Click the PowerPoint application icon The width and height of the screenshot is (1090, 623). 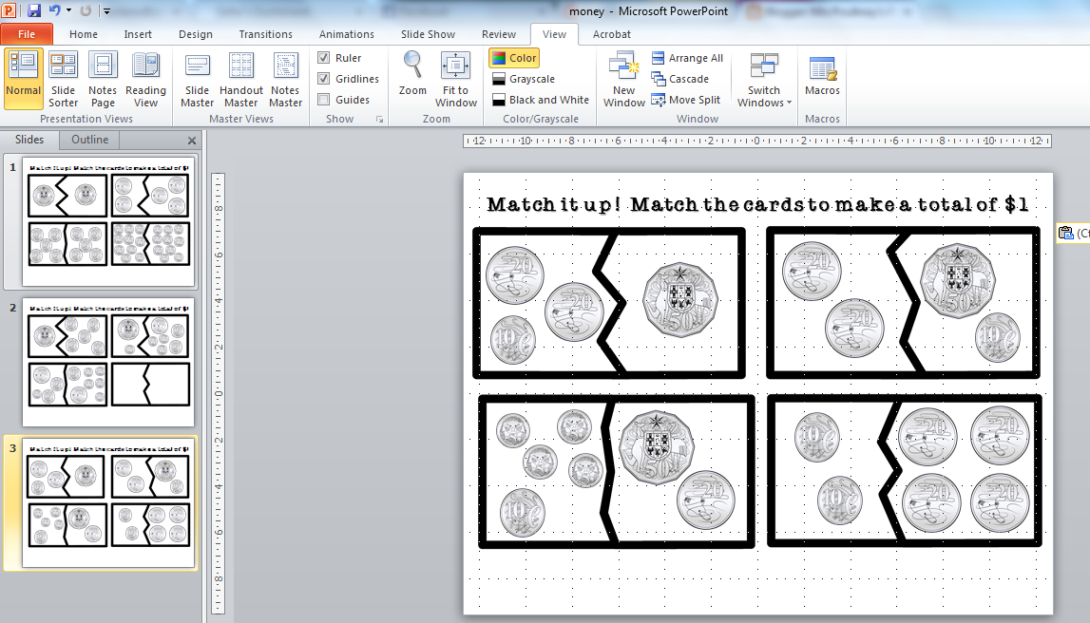[x=10, y=10]
